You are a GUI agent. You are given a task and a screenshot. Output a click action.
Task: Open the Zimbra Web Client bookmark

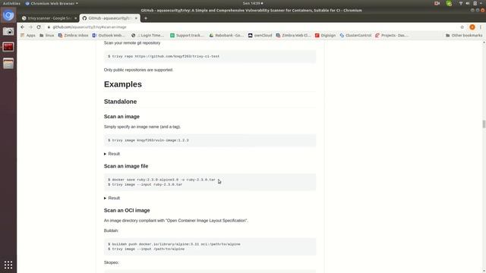tap(293, 36)
